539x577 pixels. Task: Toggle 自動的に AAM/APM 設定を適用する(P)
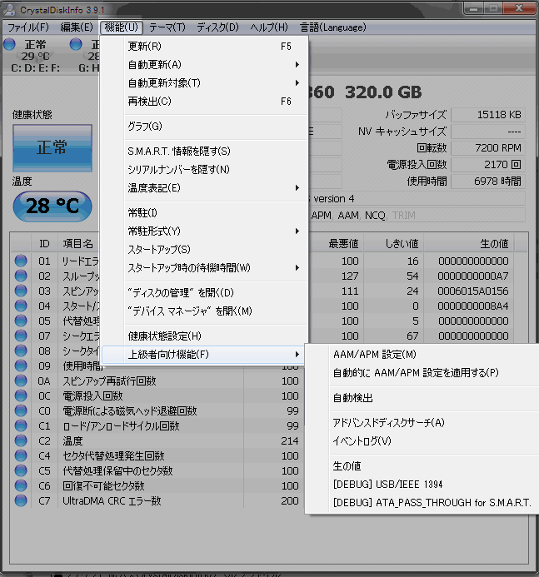(x=422, y=373)
